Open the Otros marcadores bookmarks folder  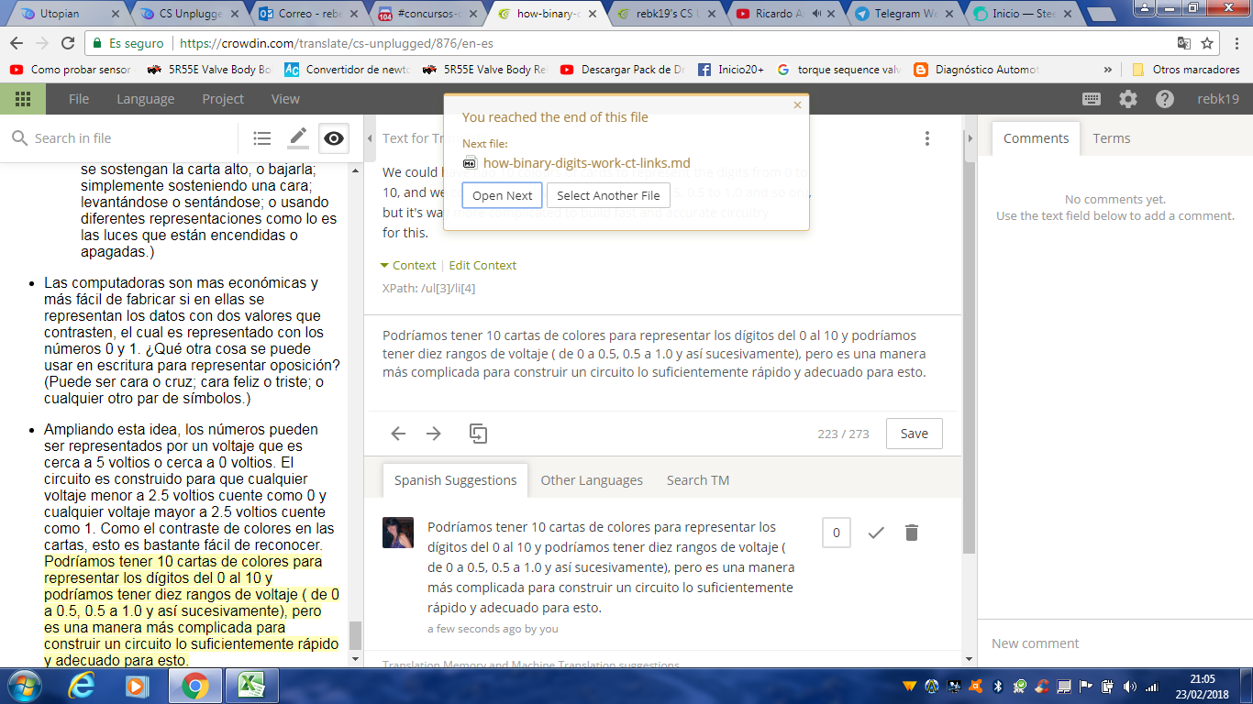(1186, 70)
